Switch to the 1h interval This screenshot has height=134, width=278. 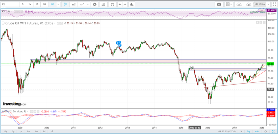pos(30,4)
